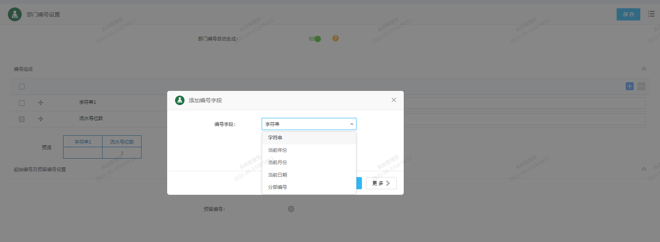
Task: Choose 当前月份 option in the list
Action: point(278,163)
